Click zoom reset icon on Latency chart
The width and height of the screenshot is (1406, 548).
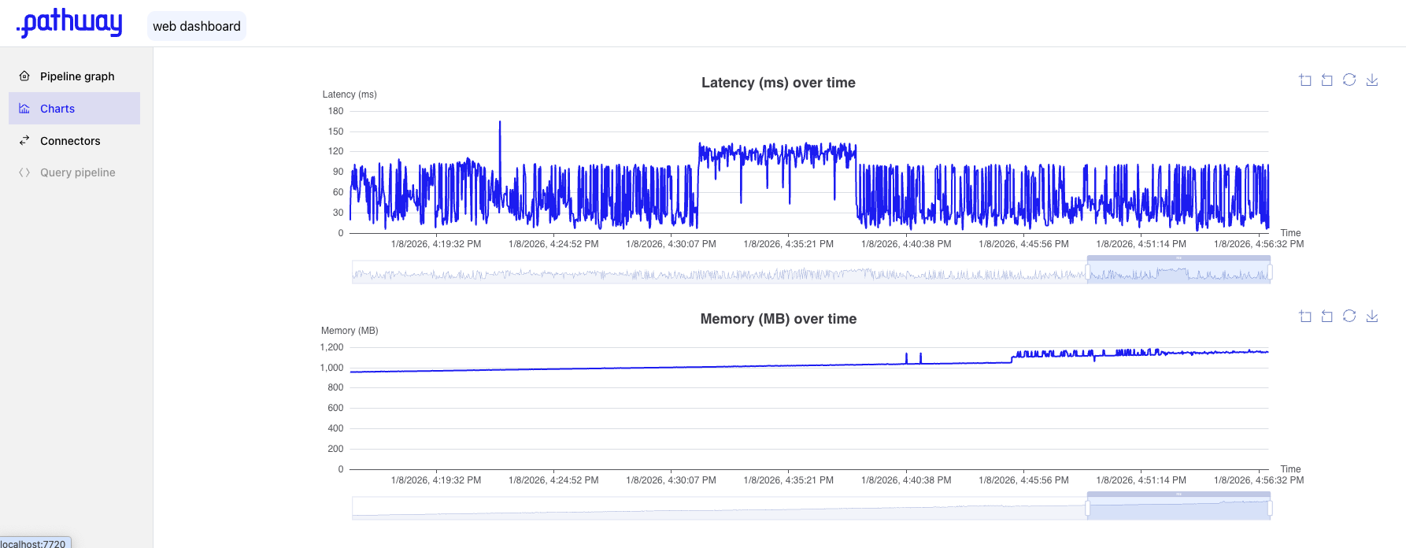click(x=1327, y=80)
